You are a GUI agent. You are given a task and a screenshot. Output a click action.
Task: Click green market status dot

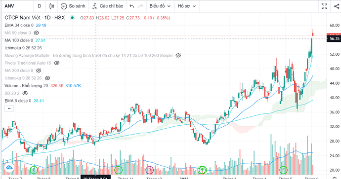[x=72, y=18]
